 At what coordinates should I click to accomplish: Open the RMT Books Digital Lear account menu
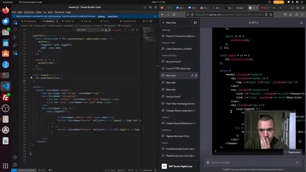coord(179,166)
